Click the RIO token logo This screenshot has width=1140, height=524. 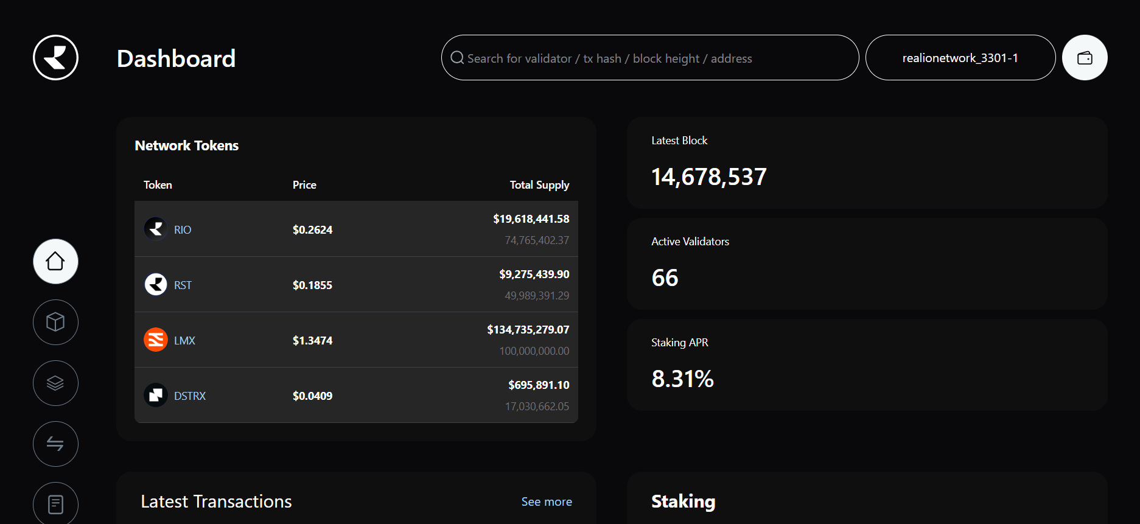click(x=156, y=229)
